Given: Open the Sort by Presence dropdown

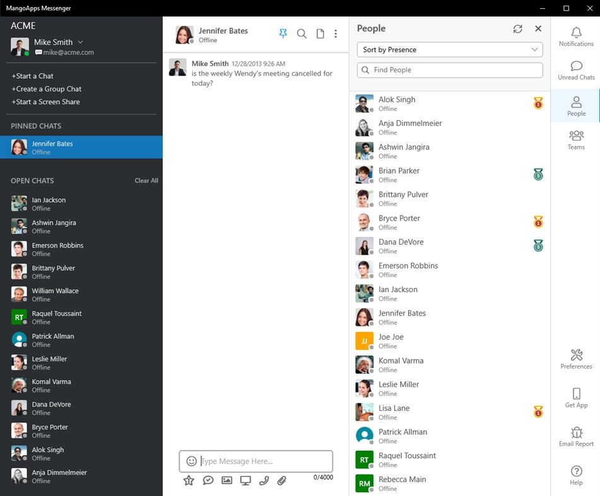Looking at the screenshot, I should coord(449,49).
